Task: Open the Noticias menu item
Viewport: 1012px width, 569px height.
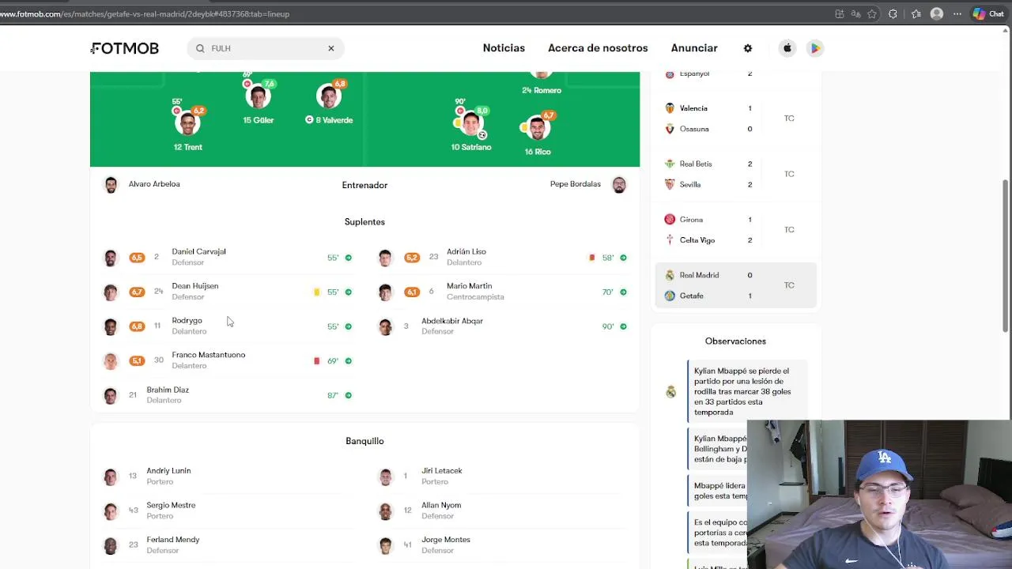Action: (x=504, y=48)
